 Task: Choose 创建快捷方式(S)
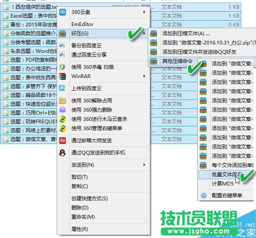pos(89,199)
